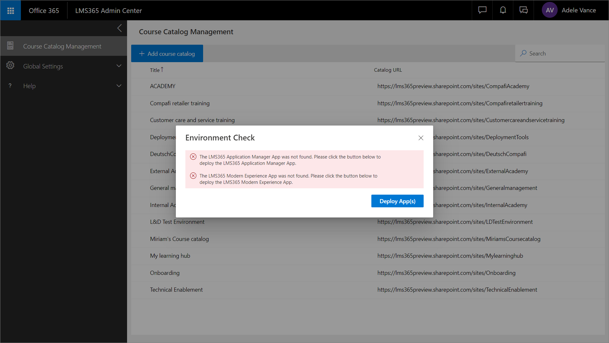Select Course Catalog Management in sidebar
The height and width of the screenshot is (343, 609).
pyautogui.click(x=62, y=46)
